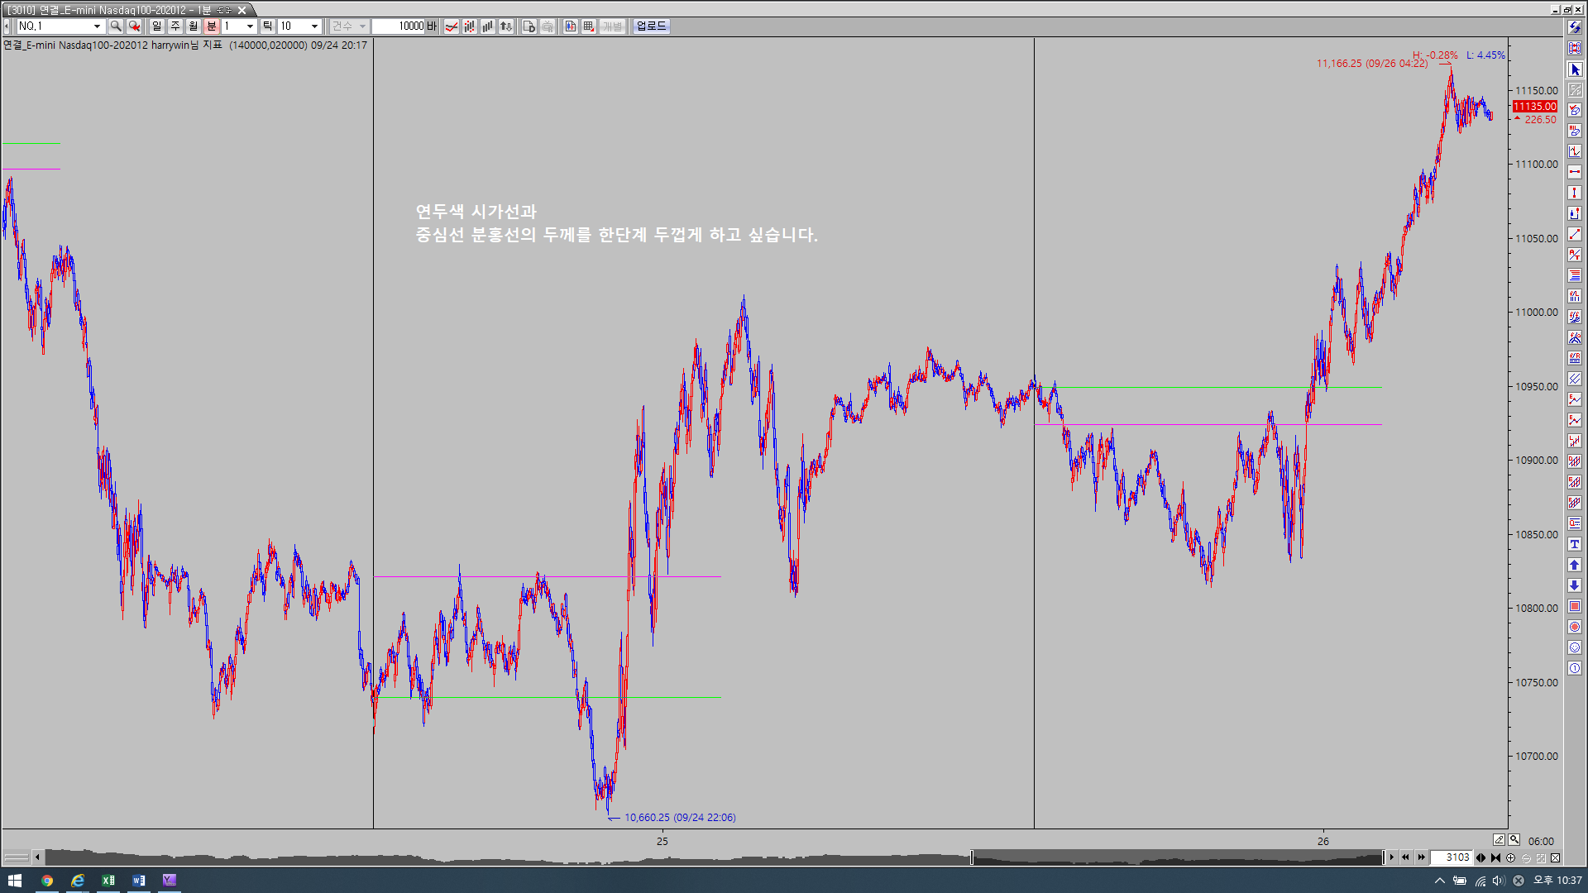Screen dimensions: 1588x893
Task: Select the line chart type icon
Action: (x=452, y=26)
